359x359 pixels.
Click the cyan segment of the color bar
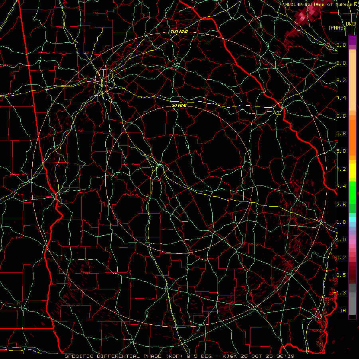click(352, 219)
